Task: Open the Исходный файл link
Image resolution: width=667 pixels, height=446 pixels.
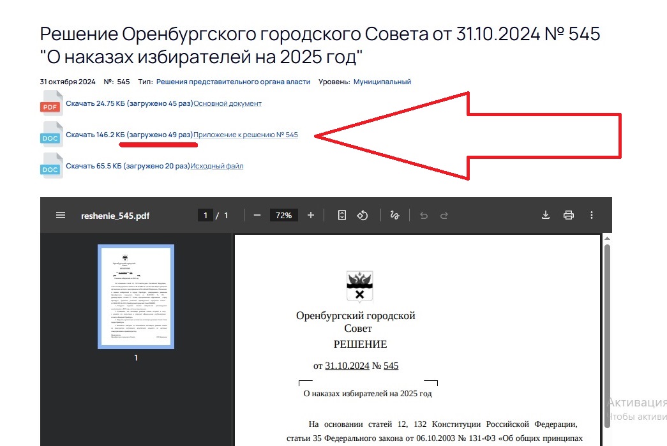Action: 218,166
